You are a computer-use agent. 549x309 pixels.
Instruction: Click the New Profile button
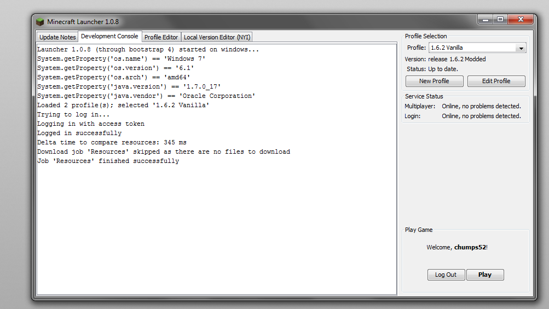point(434,81)
